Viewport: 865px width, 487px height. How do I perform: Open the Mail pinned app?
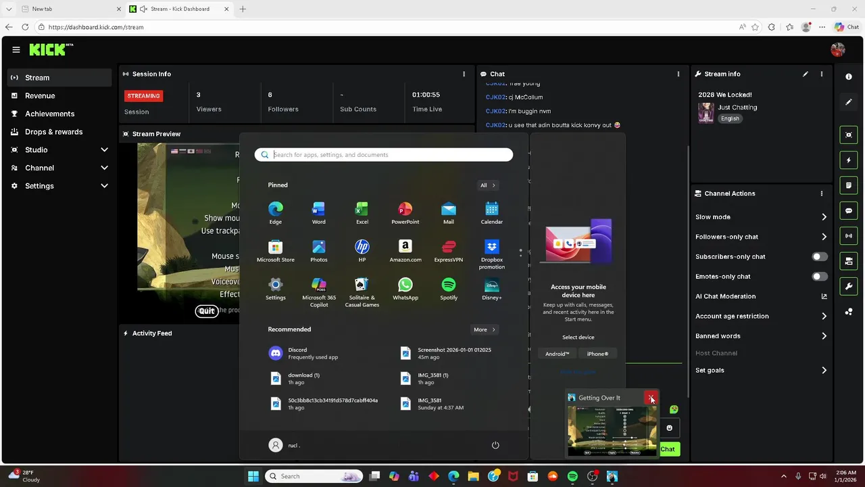tap(449, 212)
